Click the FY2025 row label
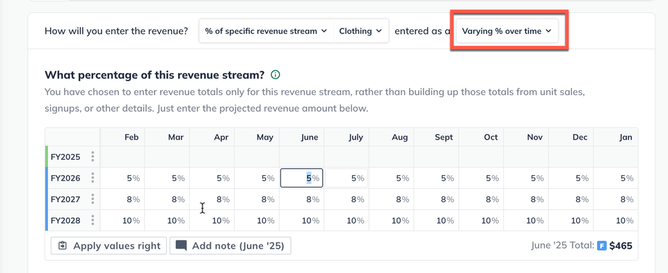The height and width of the screenshot is (273, 668). point(65,157)
